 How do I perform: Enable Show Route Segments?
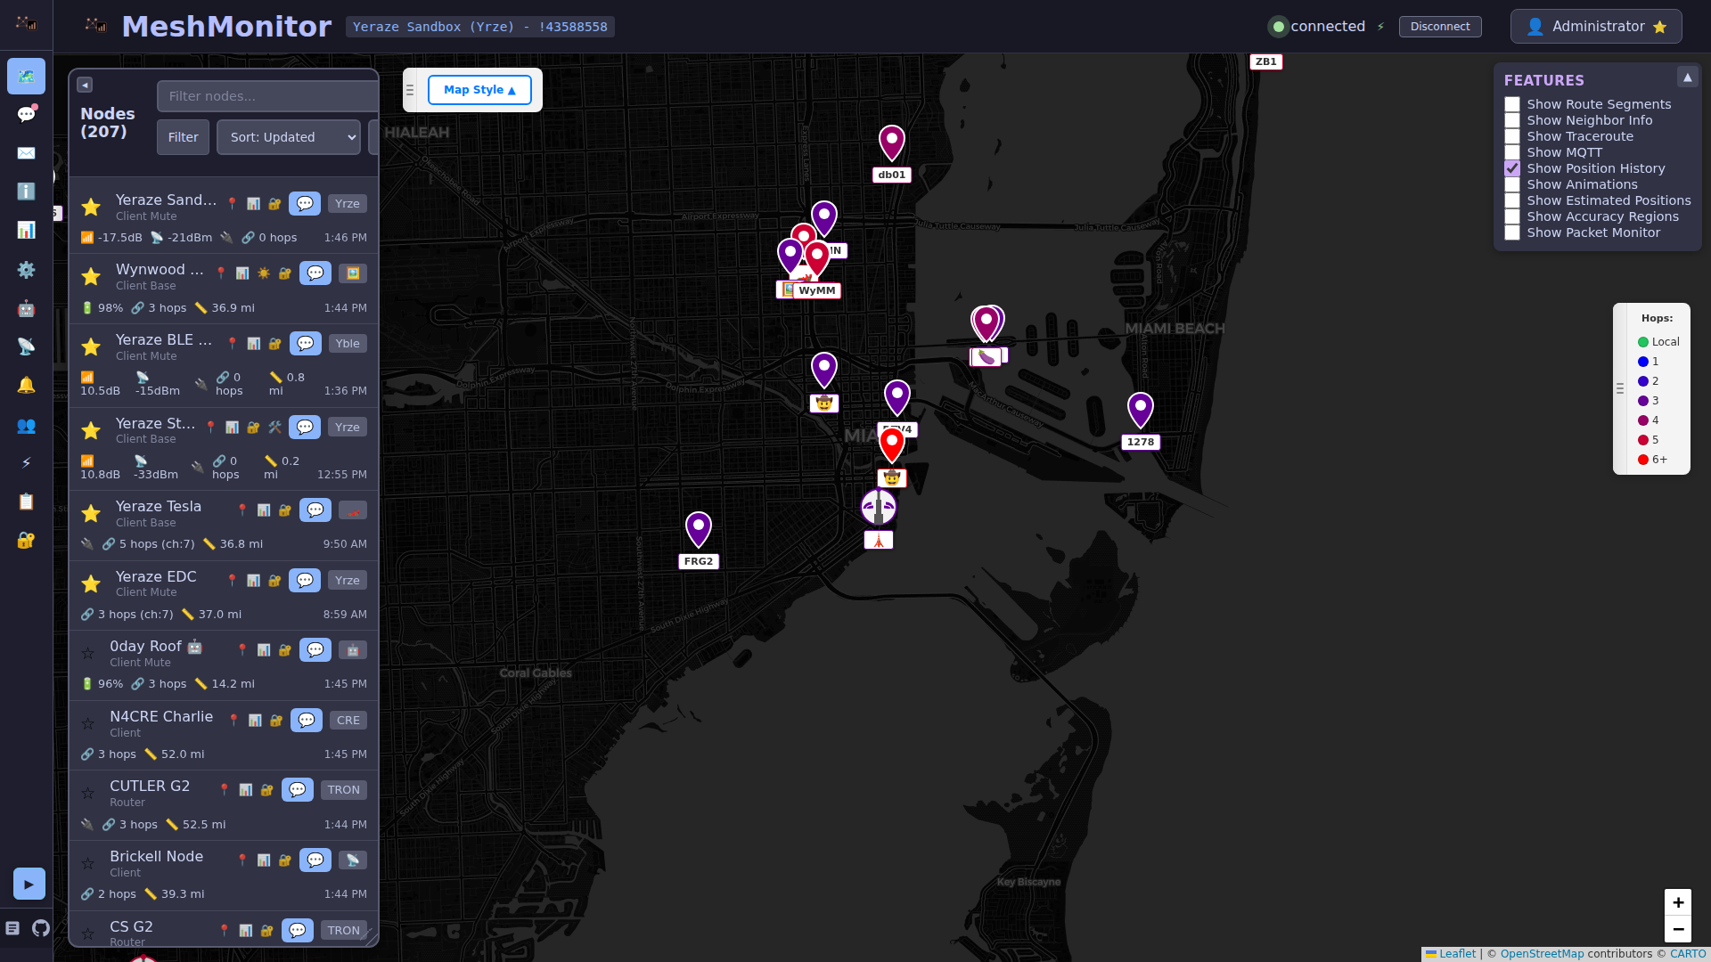click(x=1511, y=104)
